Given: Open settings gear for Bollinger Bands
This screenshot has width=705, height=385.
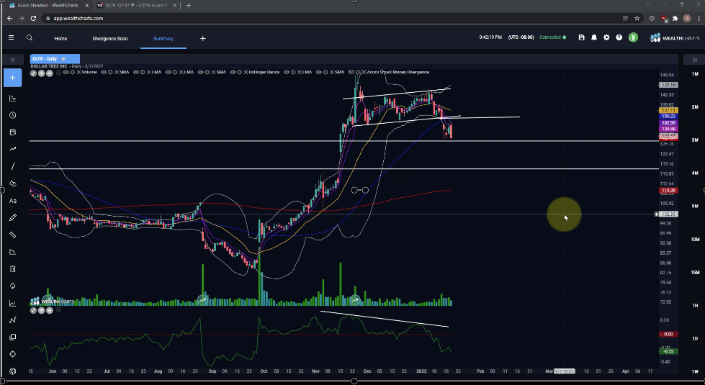Looking at the screenshot, I should pos(239,72).
